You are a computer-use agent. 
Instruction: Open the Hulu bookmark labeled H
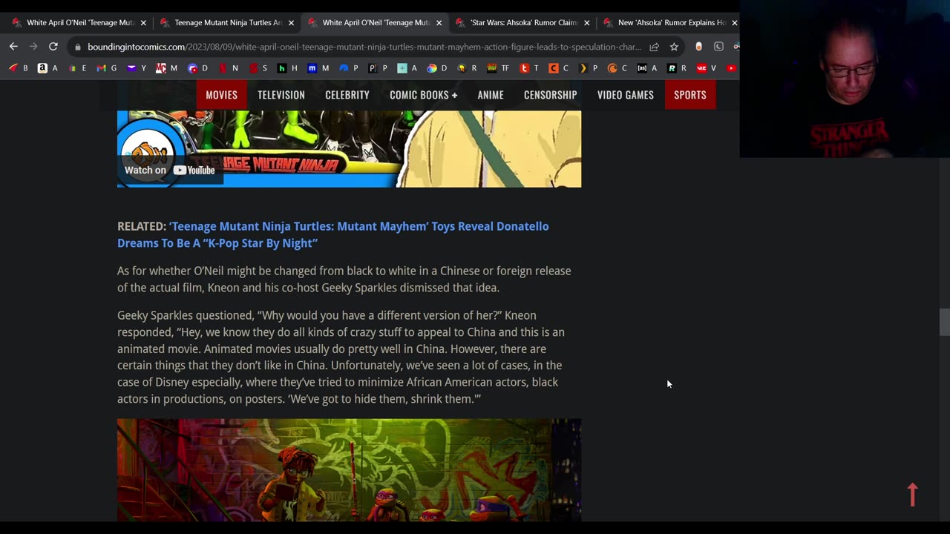click(x=287, y=68)
